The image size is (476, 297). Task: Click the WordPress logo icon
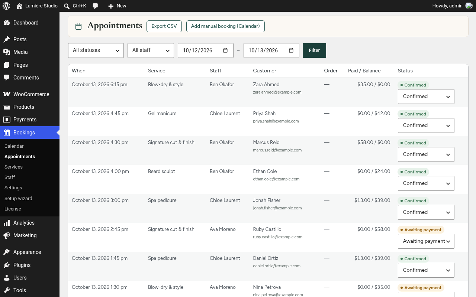point(6,6)
